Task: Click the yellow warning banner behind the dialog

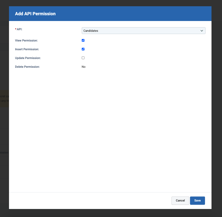Action: [x=4, y=98]
